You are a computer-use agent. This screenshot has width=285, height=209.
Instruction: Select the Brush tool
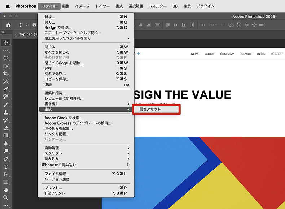6,104
